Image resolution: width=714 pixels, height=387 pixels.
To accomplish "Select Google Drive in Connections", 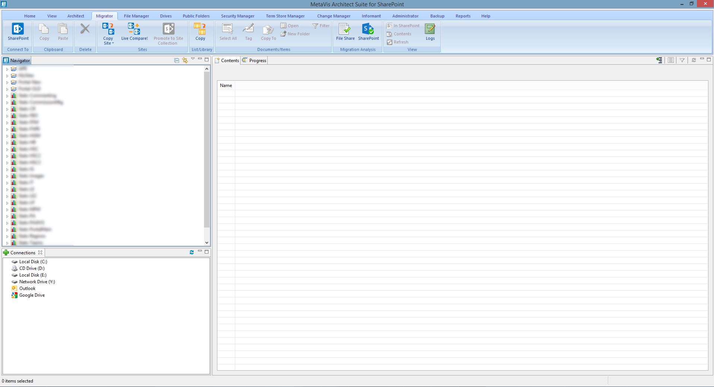I will tap(32, 295).
